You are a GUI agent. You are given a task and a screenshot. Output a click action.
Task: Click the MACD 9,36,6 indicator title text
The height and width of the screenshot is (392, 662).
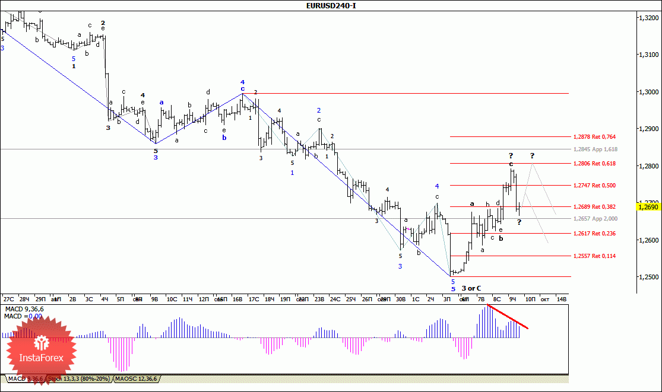pyautogui.click(x=24, y=309)
